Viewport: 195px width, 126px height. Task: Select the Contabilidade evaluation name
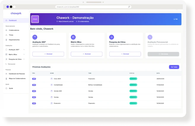[58, 85]
